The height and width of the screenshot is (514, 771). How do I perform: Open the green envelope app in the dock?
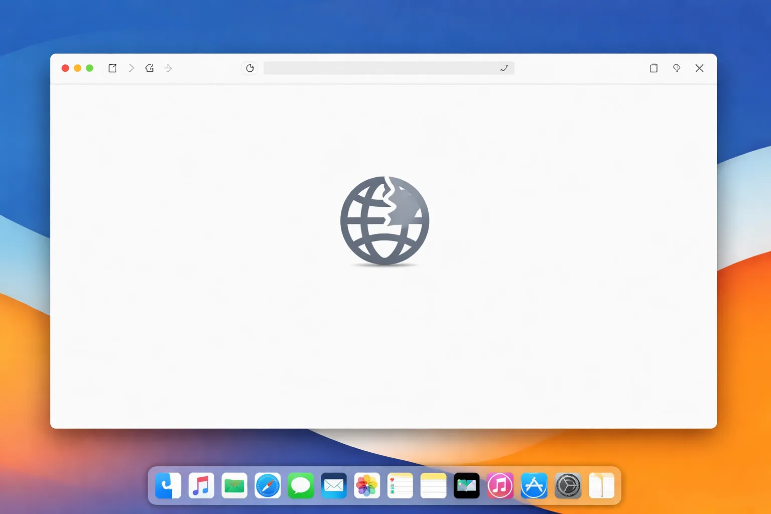pos(234,486)
